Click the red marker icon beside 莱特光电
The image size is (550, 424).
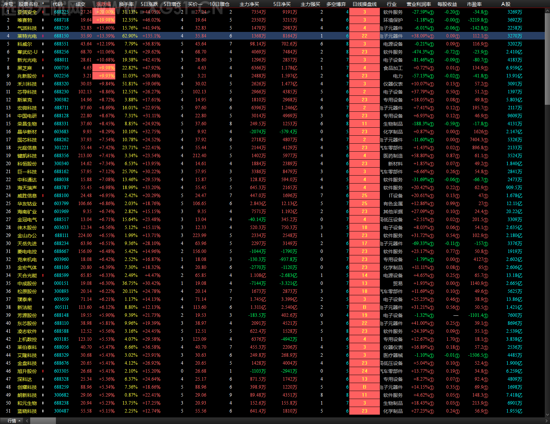point(43,36)
